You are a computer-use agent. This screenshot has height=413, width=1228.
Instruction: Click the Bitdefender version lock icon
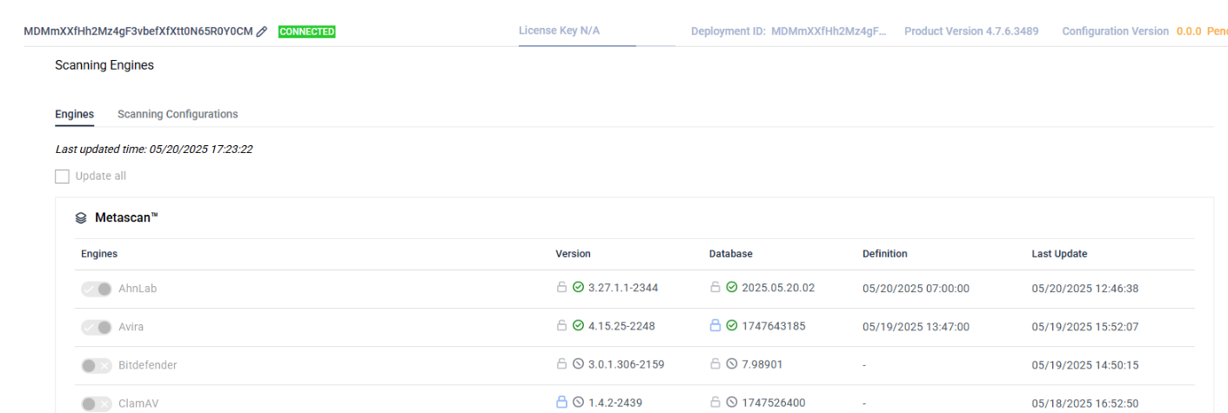(x=561, y=364)
